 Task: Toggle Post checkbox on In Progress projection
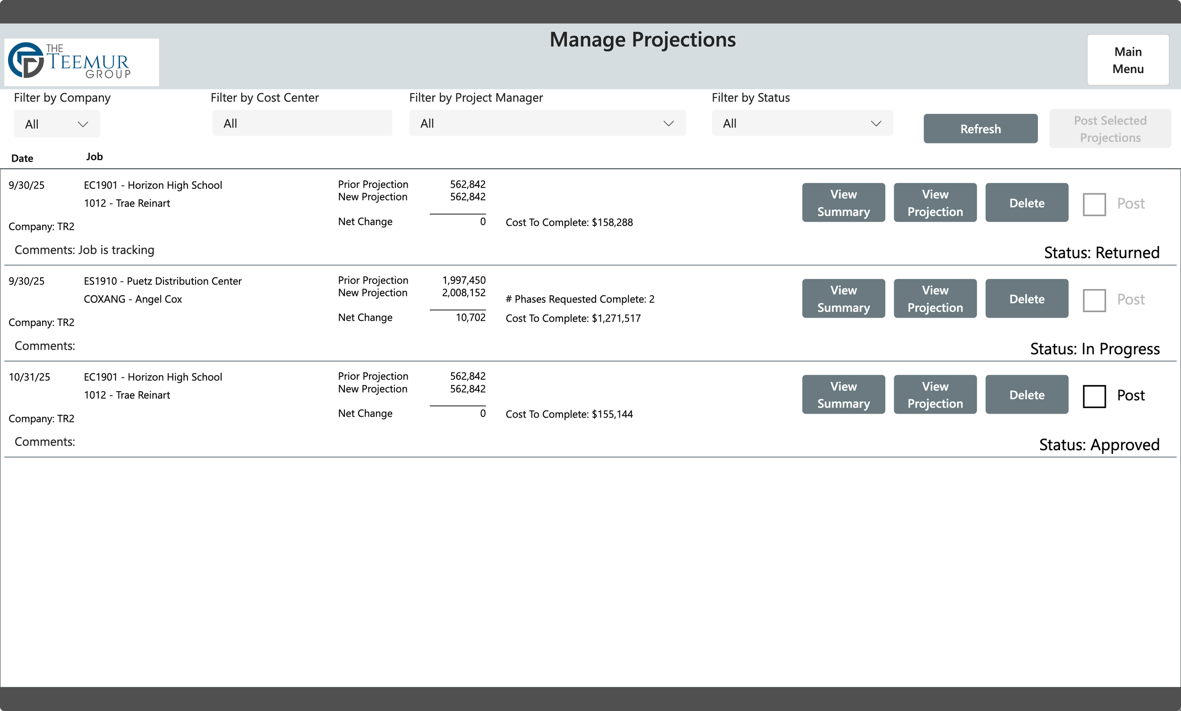pos(1094,300)
